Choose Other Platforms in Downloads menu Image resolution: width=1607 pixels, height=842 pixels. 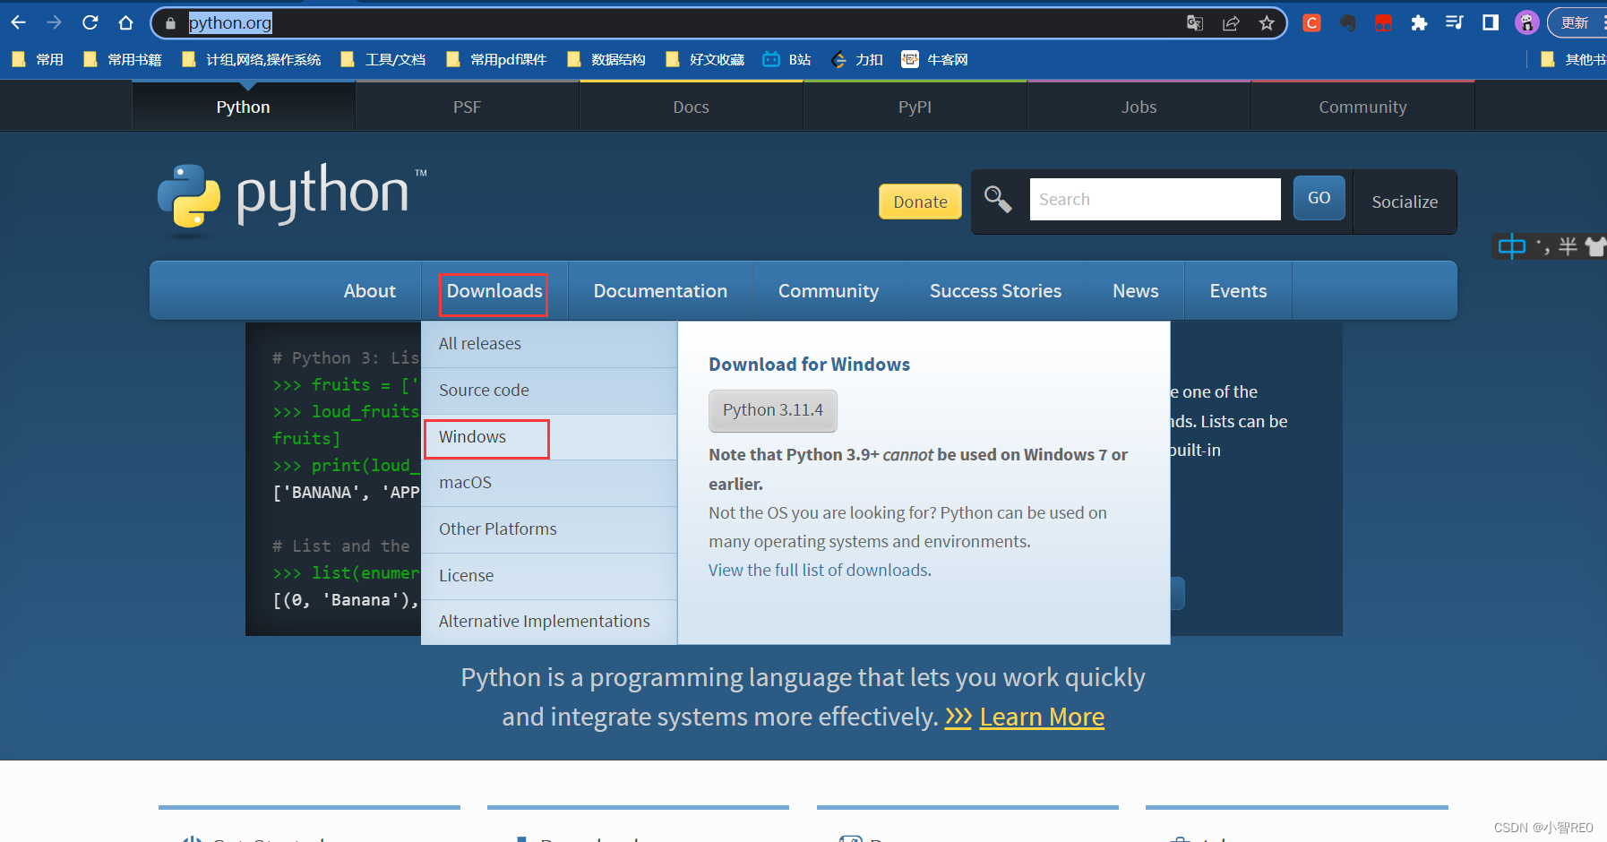point(548,529)
